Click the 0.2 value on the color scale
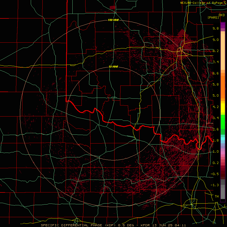The image size is (227, 227). click(x=216, y=163)
